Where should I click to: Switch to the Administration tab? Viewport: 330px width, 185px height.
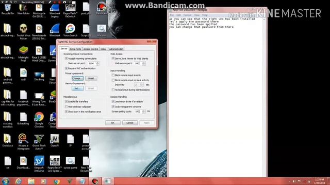click(x=116, y=49)
